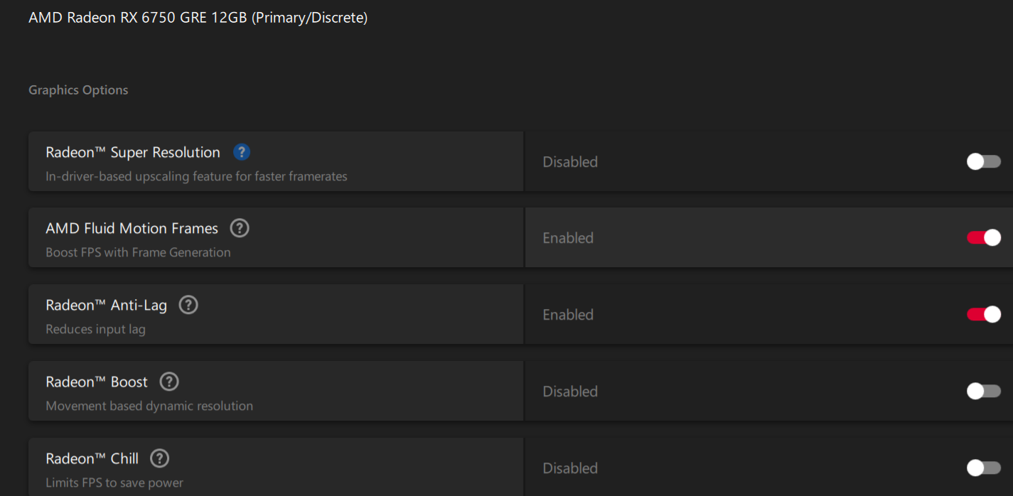Click the Graphics Options section header
Viewport: 1013px width, 496px height.
tap(78, 90)
